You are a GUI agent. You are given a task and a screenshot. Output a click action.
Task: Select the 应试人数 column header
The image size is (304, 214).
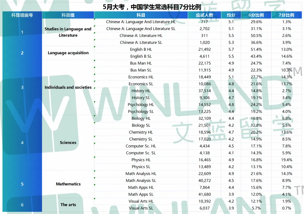point(204,15)
